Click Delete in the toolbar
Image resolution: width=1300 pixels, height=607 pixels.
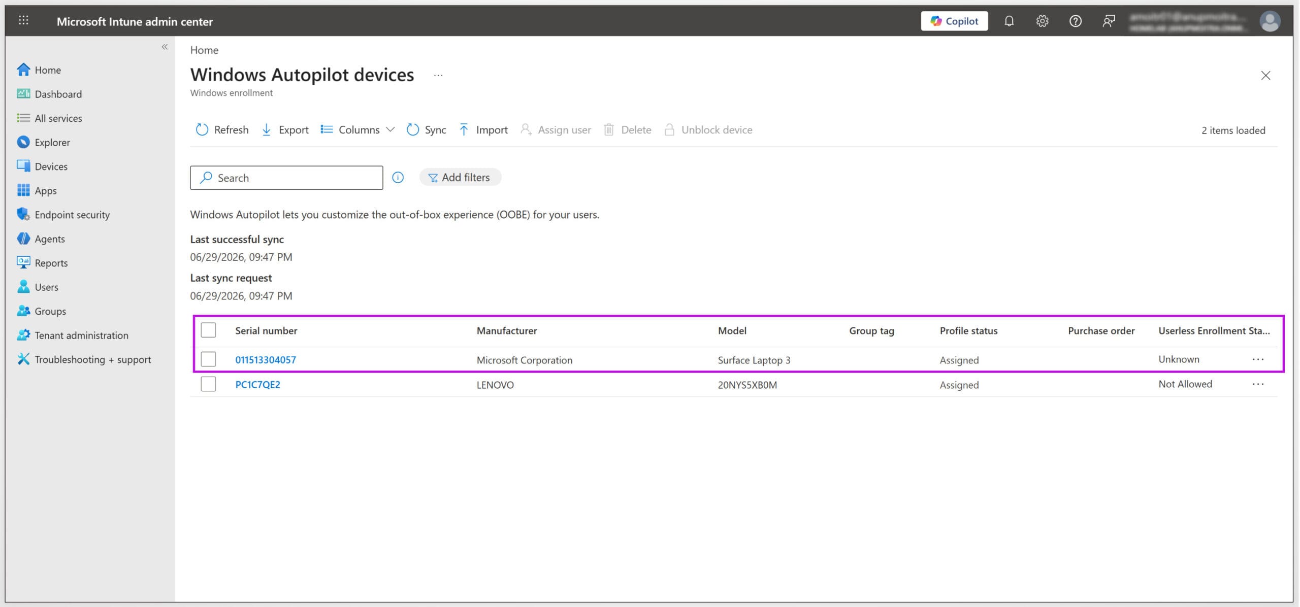(627, 130)
